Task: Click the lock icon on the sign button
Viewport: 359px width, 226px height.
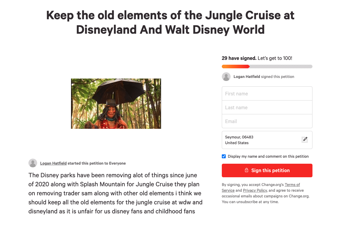Action: click(x=246, y=170)
